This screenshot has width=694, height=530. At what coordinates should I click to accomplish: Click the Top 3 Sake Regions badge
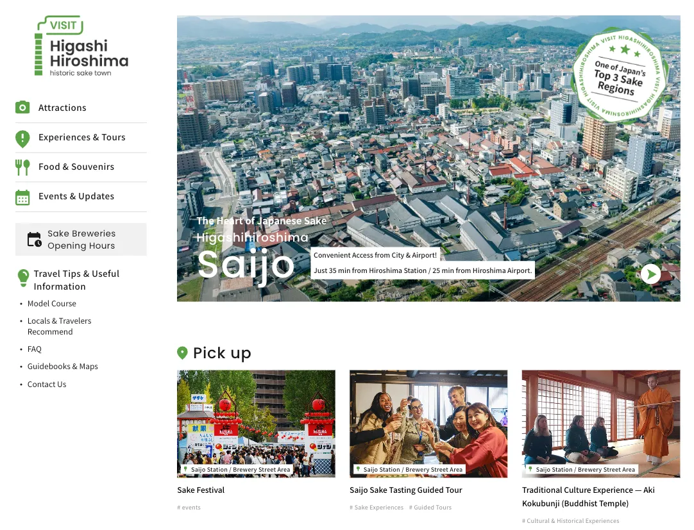[618, 75]
